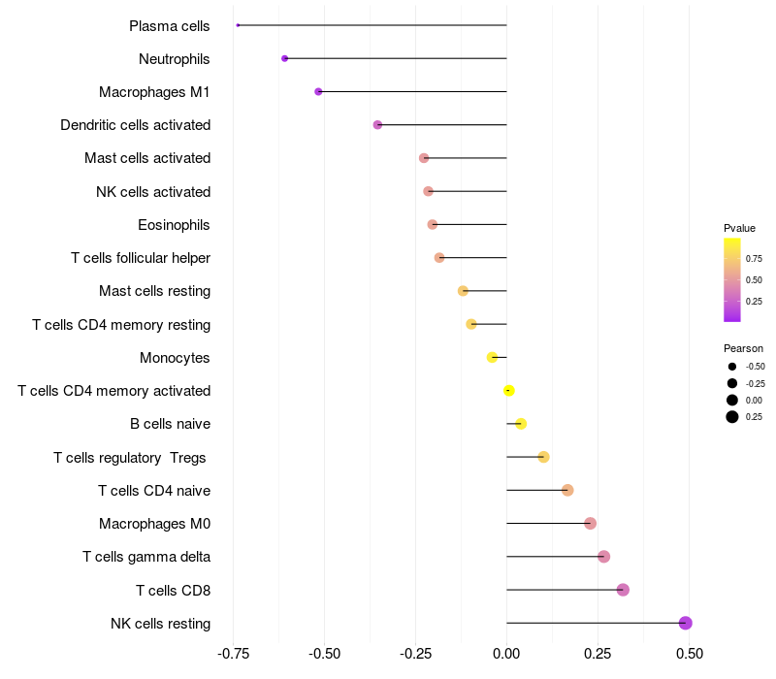This screenshot has width=776, height=679.
Task: Click the Pearson -0.50 legend dot
Action: (x=731, y=367)
